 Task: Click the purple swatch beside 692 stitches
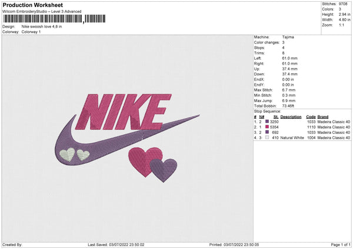[267, 132]
